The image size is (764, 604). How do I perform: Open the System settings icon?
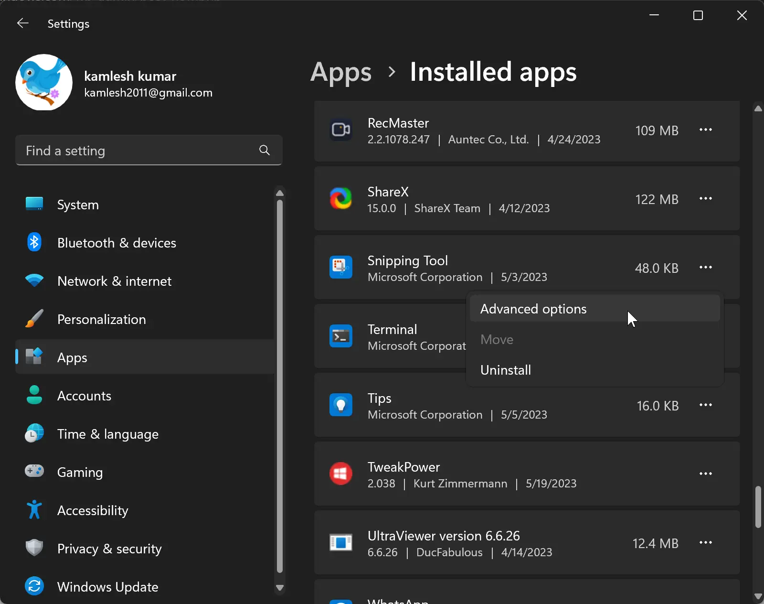click(34, 205)
